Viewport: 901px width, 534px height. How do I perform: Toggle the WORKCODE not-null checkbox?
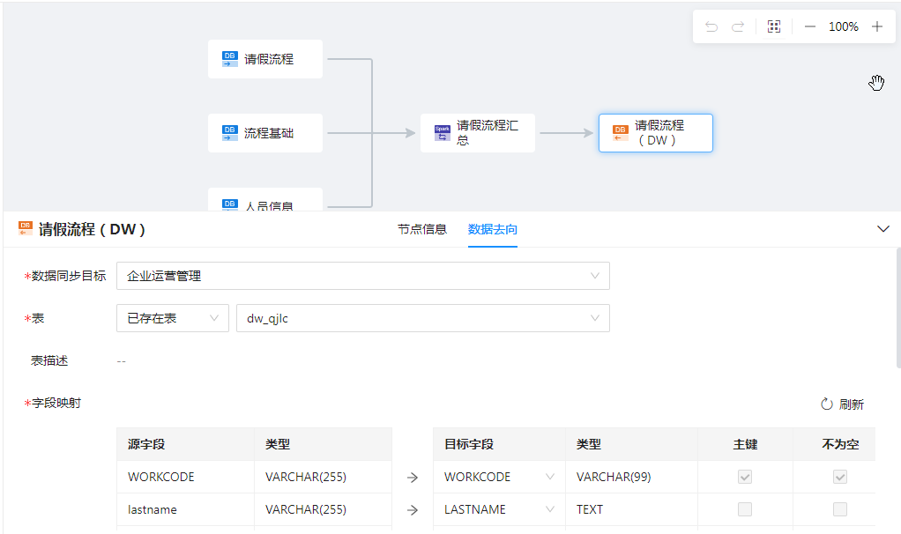[840, 477]
